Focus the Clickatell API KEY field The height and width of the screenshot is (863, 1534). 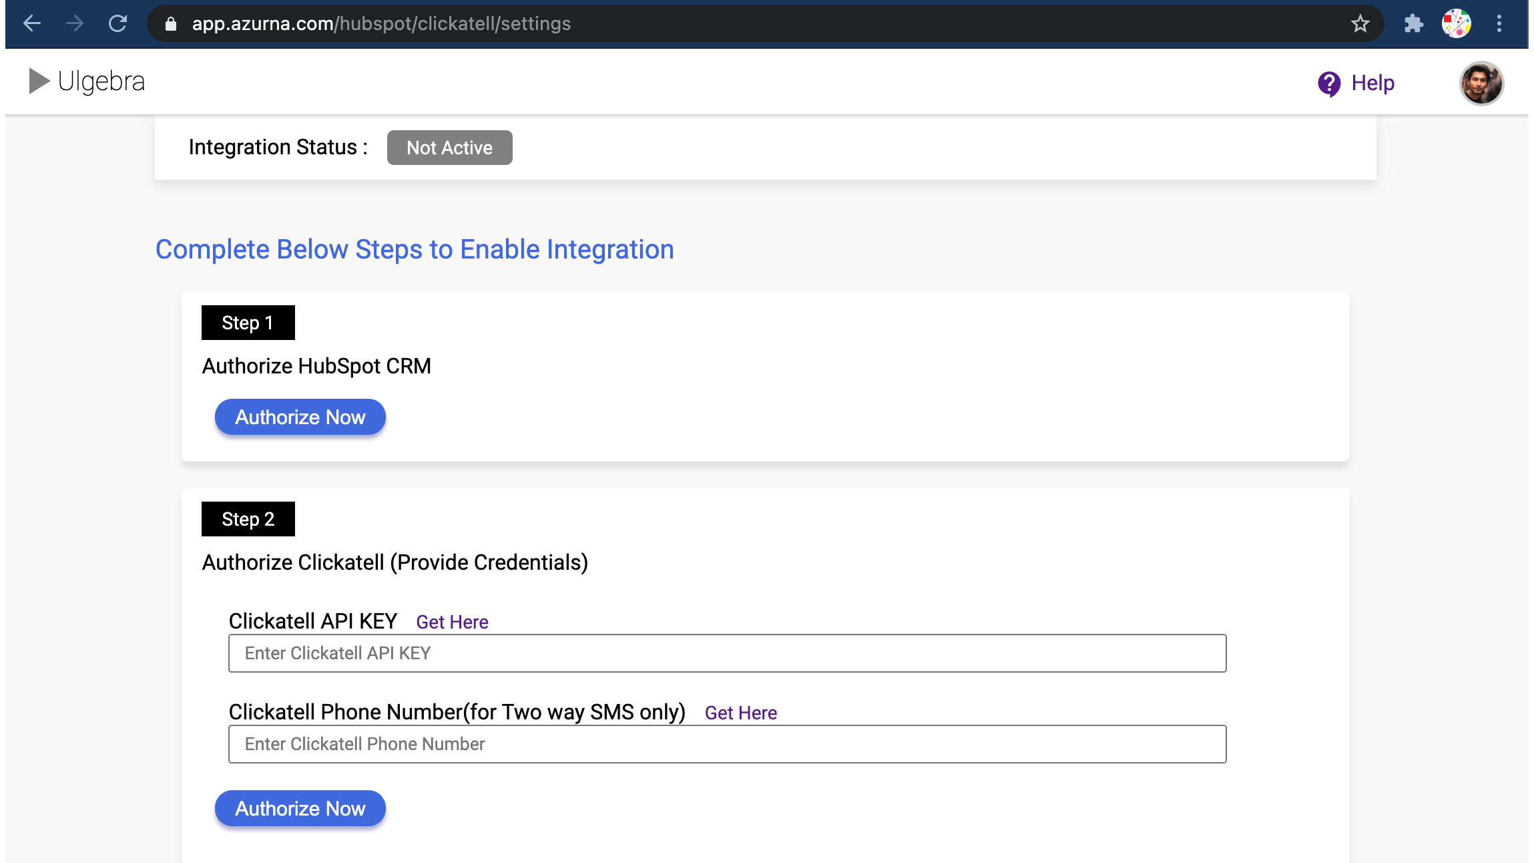[727, 653]
